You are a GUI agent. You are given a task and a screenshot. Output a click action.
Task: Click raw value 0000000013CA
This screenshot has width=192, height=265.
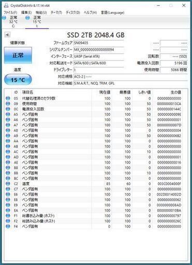169,104
